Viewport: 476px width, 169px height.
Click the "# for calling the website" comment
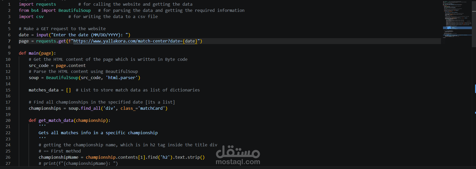(x=135, y=4)
